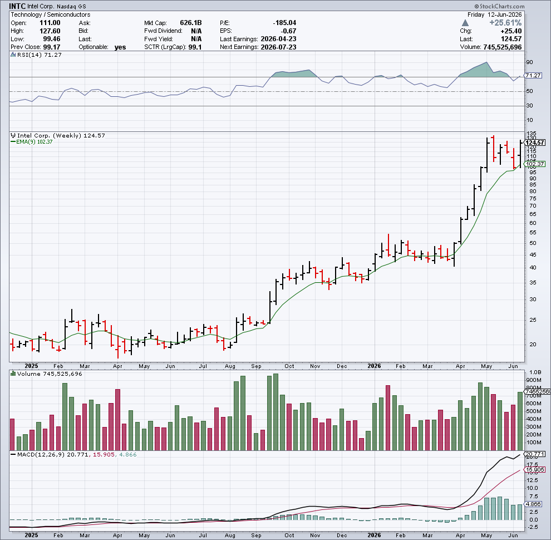Click the Chg value +25.40
551x540 pixels.
click(511, 31)
